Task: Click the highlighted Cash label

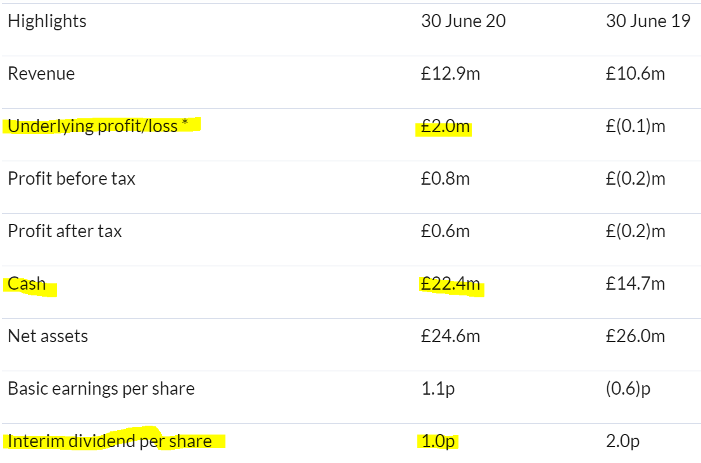Action: pos(27,284)
